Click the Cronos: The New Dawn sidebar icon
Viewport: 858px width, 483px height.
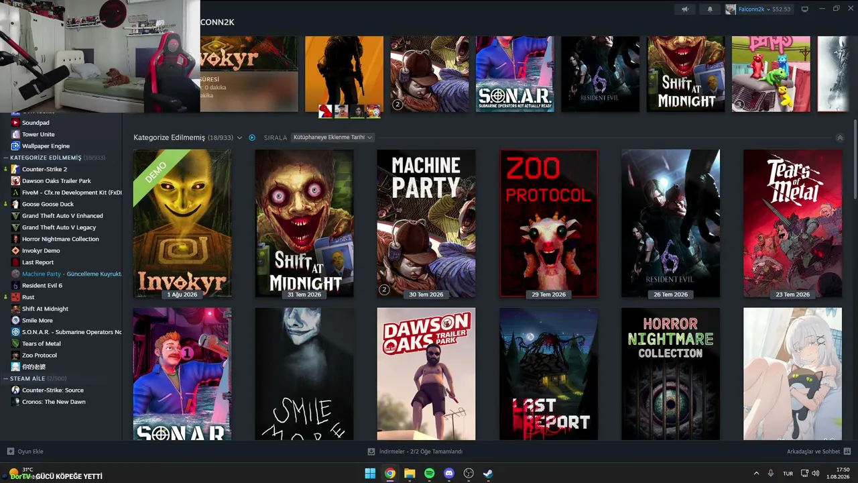point(15,402)
